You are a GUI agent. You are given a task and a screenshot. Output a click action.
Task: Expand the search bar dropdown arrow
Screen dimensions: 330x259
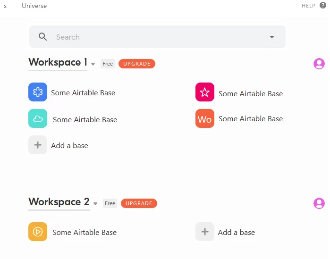(x=272, y=37)
